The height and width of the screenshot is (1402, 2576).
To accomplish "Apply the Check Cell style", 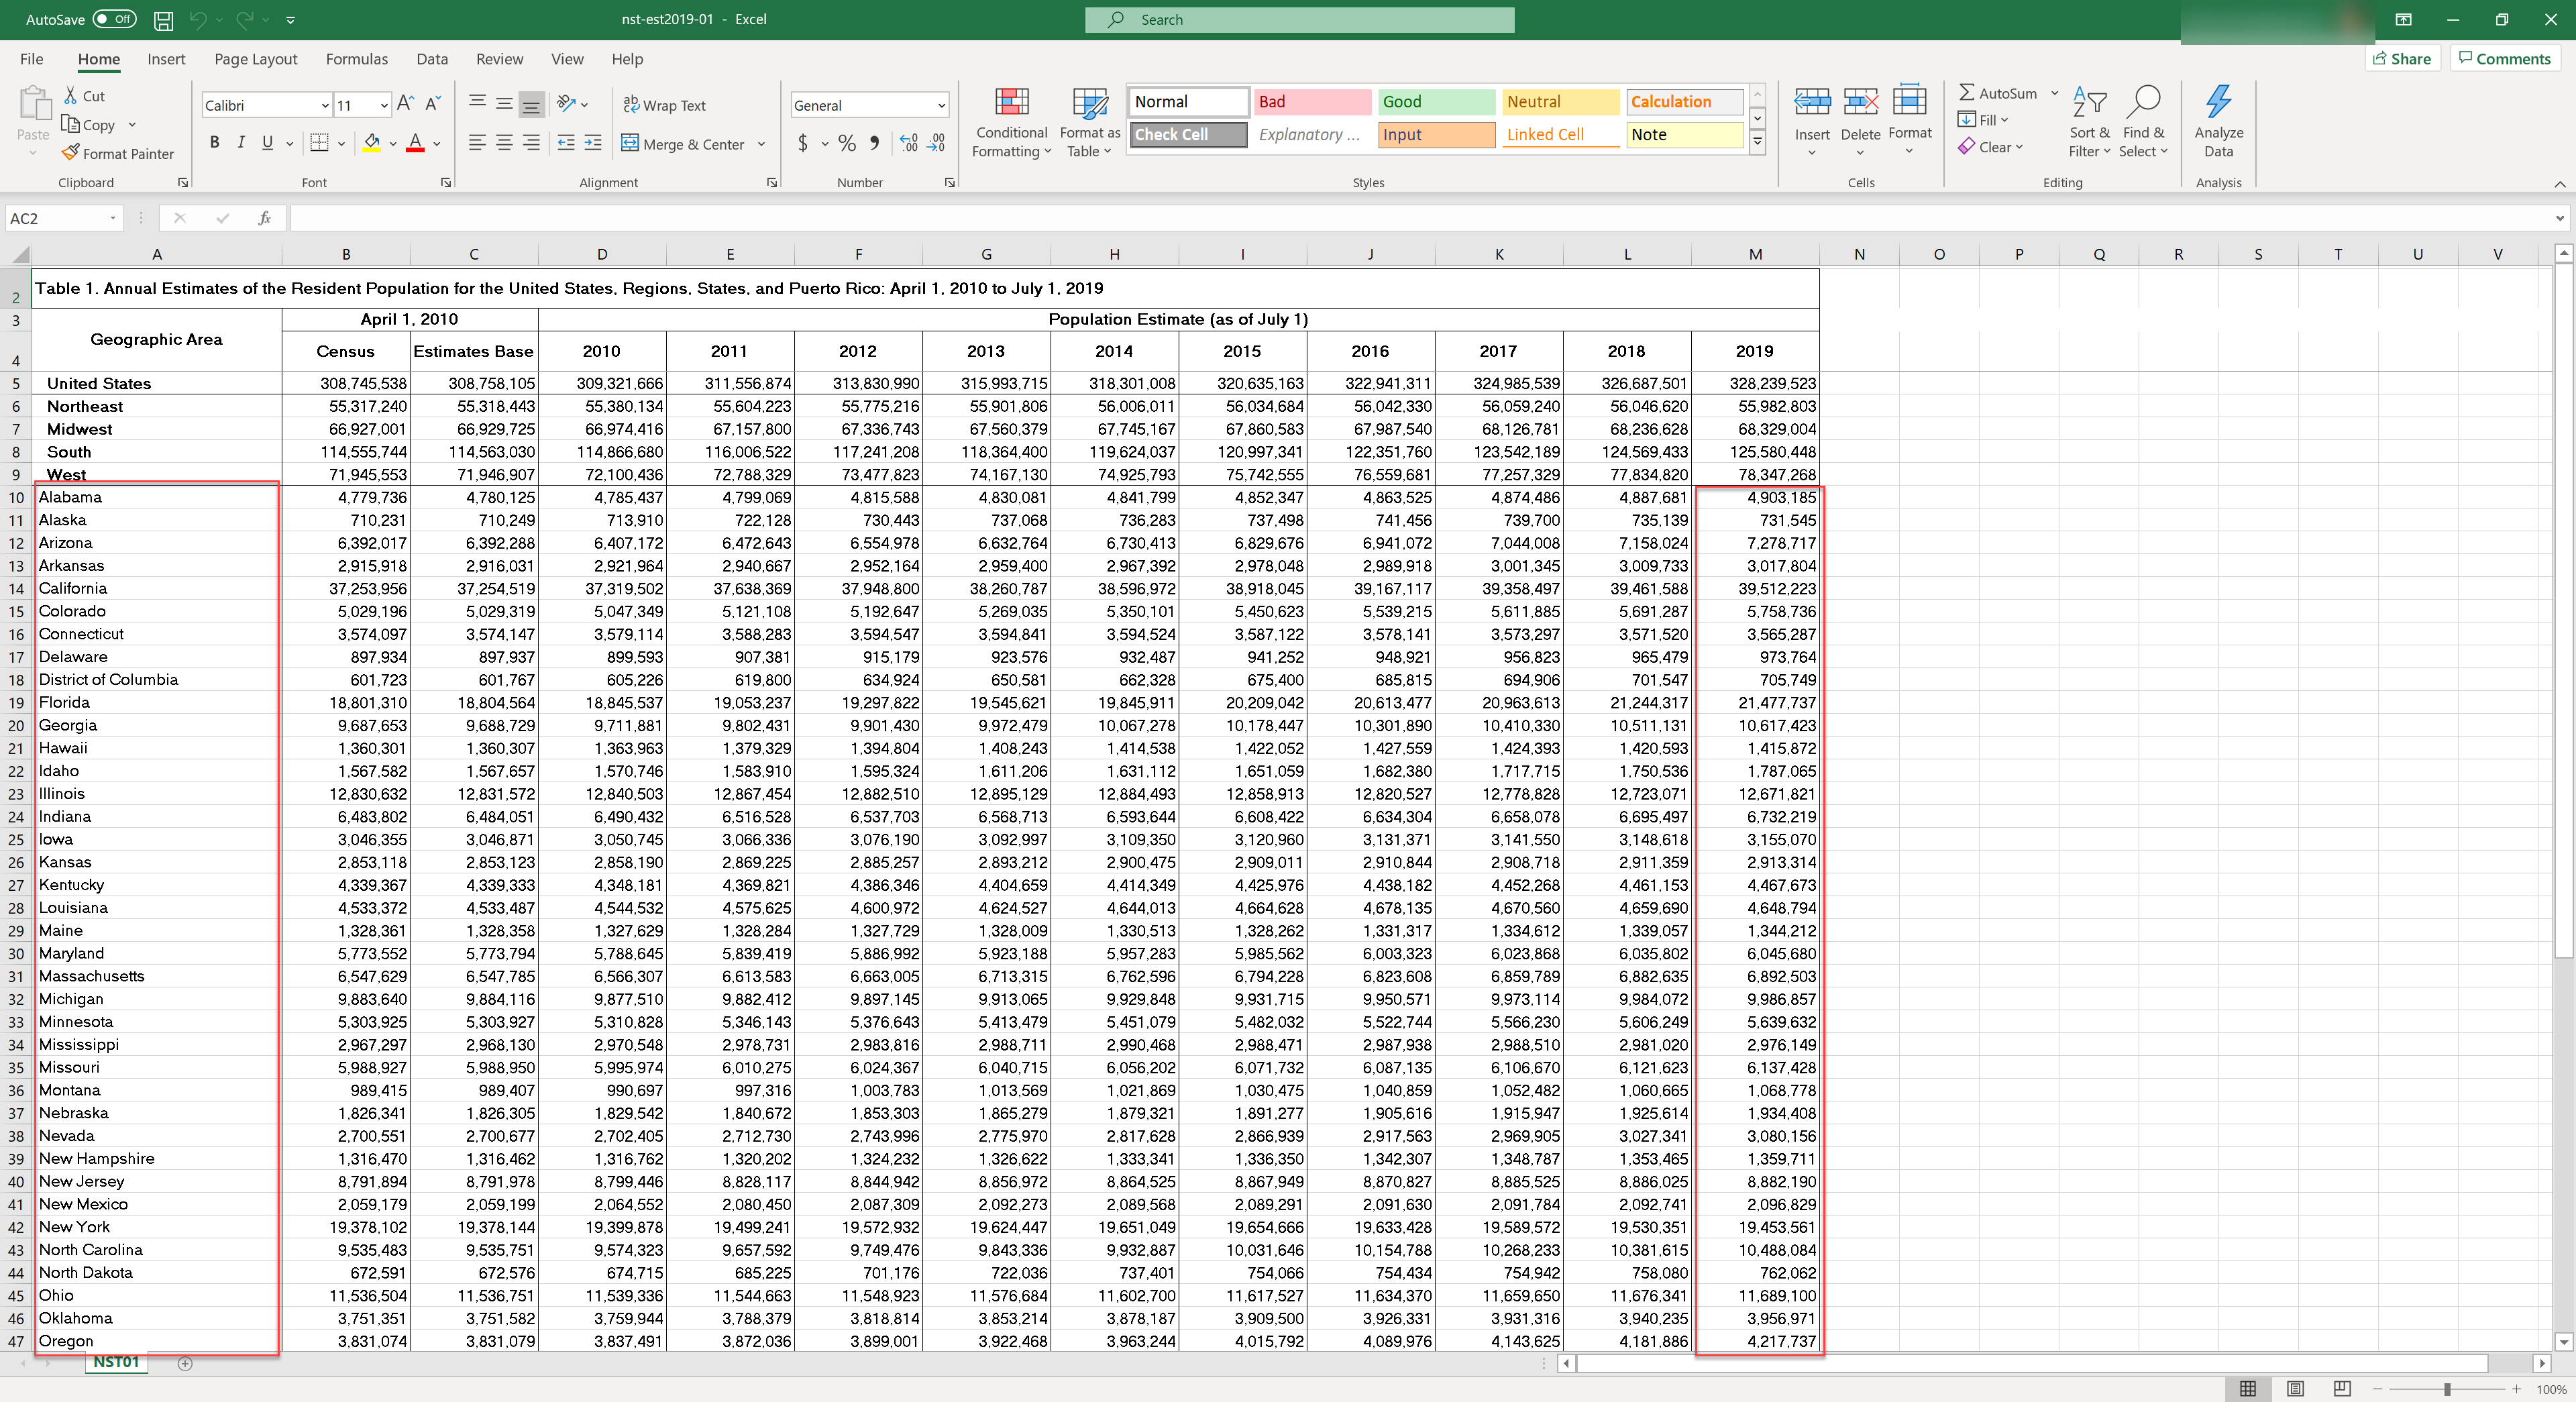I will 1189,134.
